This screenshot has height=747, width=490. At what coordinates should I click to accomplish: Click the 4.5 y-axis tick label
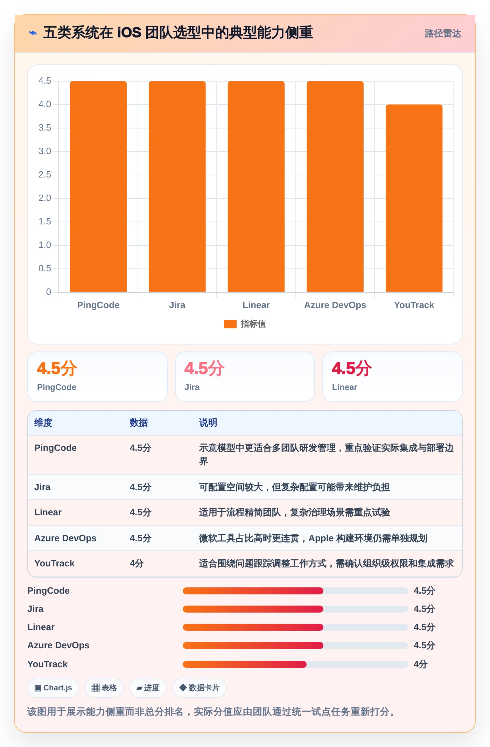pyautogui.click(x=45, y=81)
